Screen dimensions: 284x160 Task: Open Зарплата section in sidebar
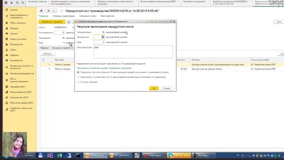(14, 55)
